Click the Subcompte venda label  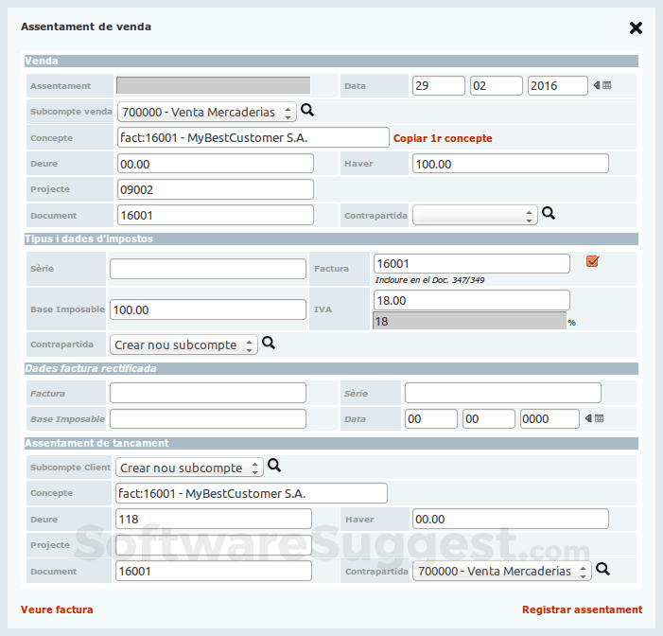tap(71, 112)
